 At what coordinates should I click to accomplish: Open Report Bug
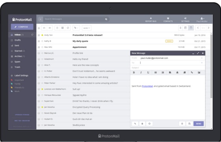151,20
